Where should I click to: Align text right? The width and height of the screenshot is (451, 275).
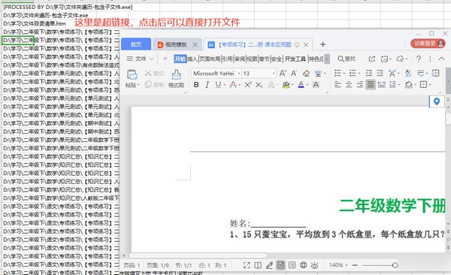[359, 85]
